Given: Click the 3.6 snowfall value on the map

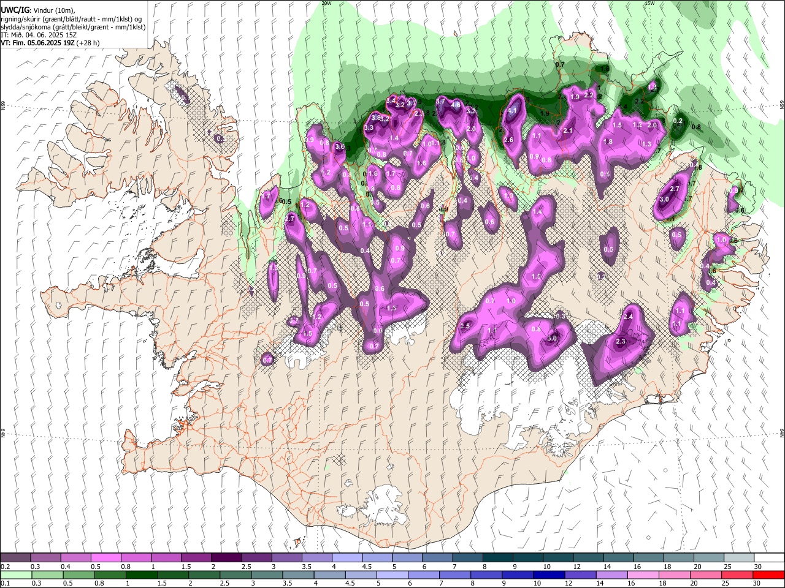Looking at the screenshot, I should click(x=339, y=147).
